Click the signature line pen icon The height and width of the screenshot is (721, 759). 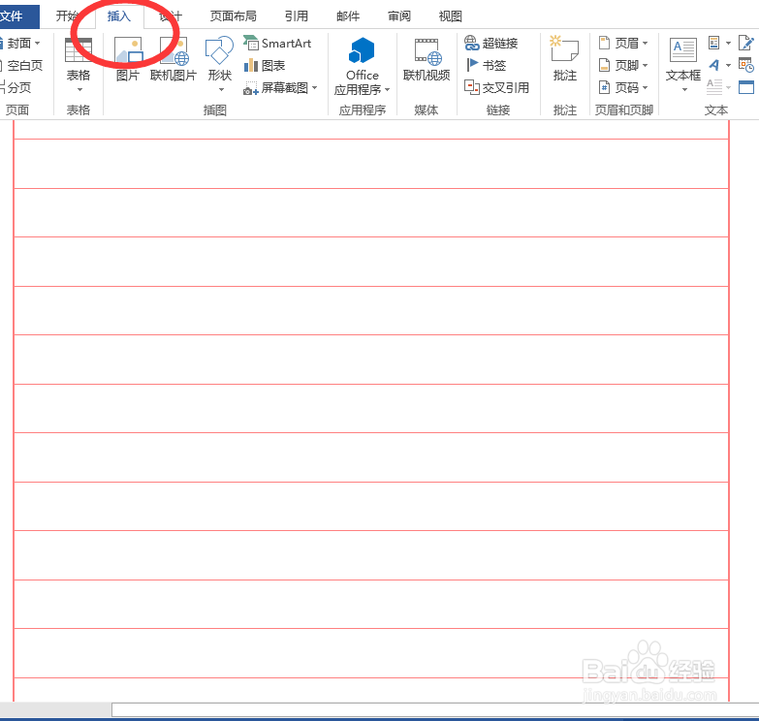pos(746,43)
